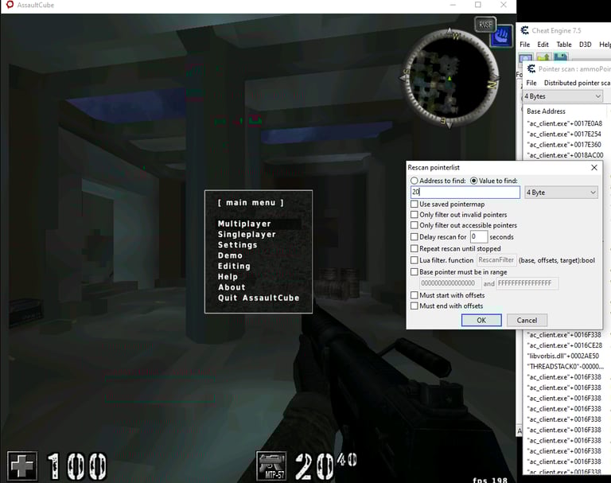Select Multiplayer in the main menu

click(244, 224)
